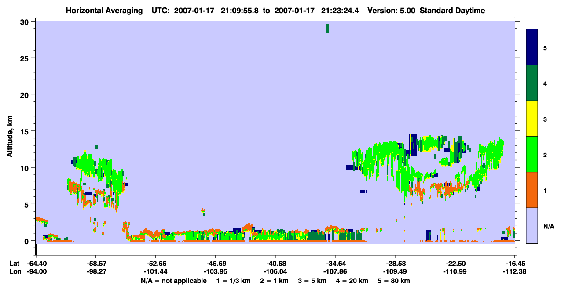Click the dark blue color bar segment 5
This screenshot has height=293, width=572.
[x=532, y=47]
